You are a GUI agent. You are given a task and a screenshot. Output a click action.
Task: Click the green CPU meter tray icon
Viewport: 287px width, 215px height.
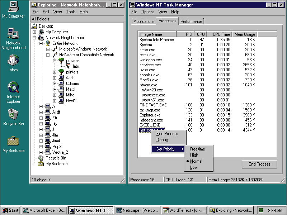pos(261,210)
